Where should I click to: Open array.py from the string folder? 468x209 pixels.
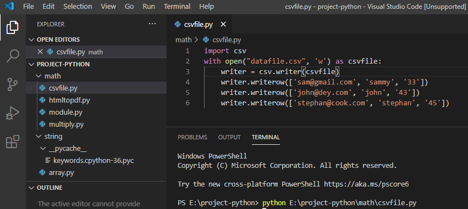click(96, 173)
